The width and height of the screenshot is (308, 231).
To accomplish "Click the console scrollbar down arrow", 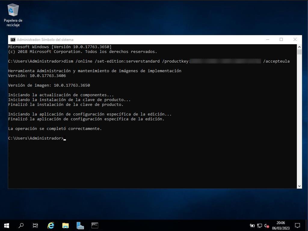I will tap(299, 186).
